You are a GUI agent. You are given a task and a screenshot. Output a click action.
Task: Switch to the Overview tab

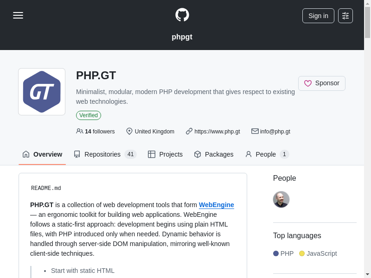pos(42,154)
